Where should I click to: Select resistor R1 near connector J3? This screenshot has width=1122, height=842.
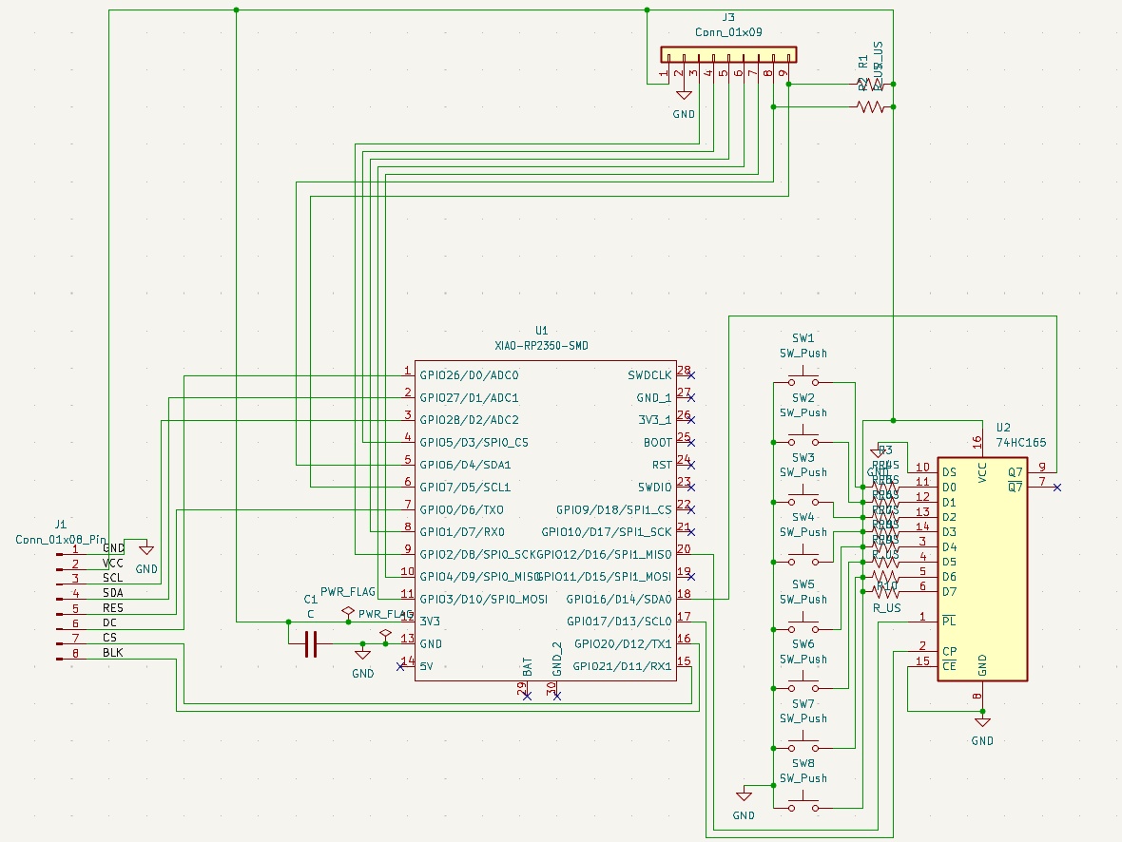tap(870, 86)
